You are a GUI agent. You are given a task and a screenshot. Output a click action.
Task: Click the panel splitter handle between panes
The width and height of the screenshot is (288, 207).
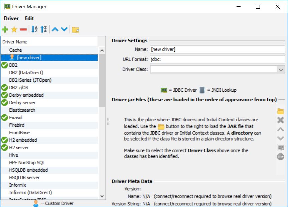[x=108, y=121]
